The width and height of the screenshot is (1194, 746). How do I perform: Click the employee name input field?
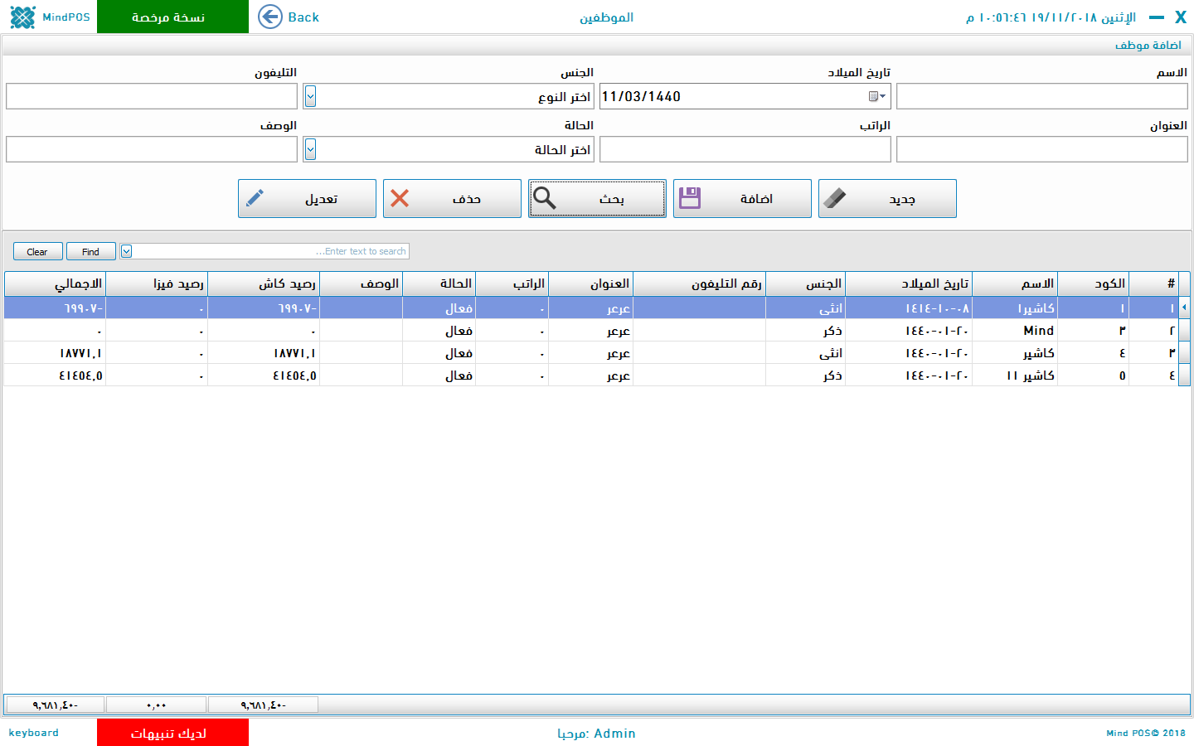(x=1041, y=96)
